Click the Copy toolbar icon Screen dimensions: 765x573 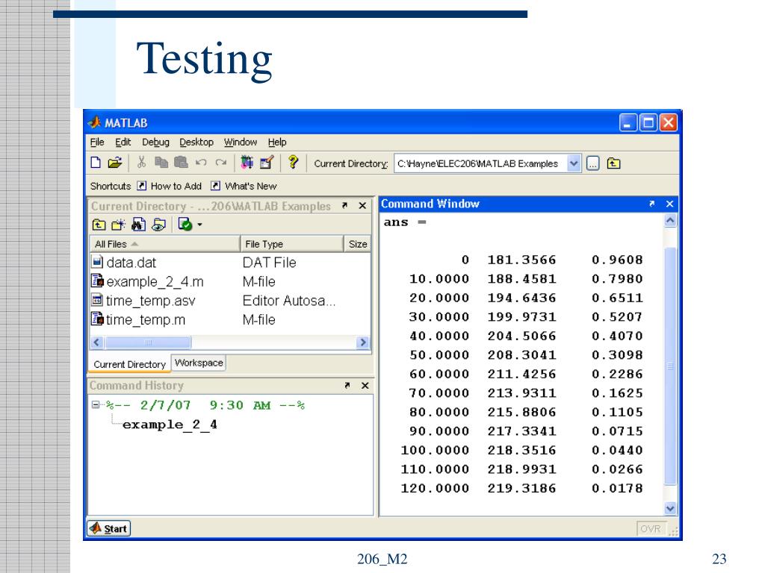tap(161, 162)
